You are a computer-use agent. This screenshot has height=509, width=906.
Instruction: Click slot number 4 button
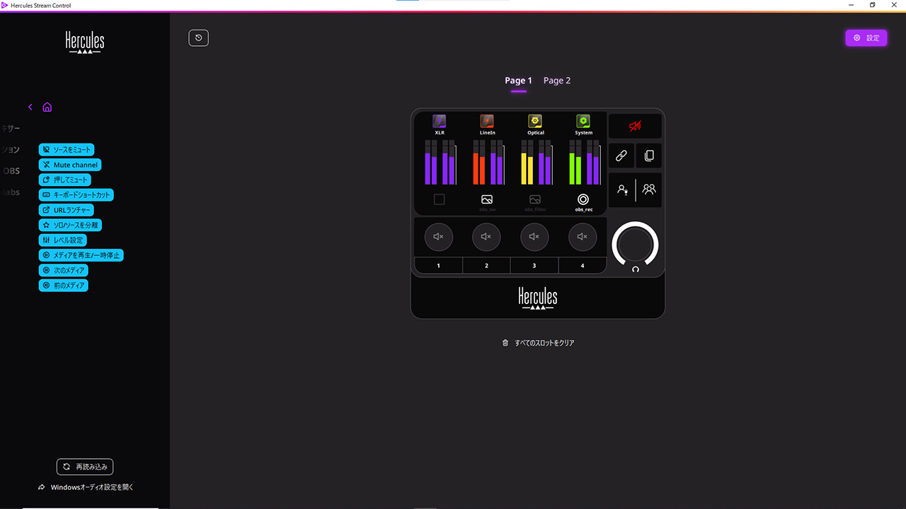tap(583, 266)
